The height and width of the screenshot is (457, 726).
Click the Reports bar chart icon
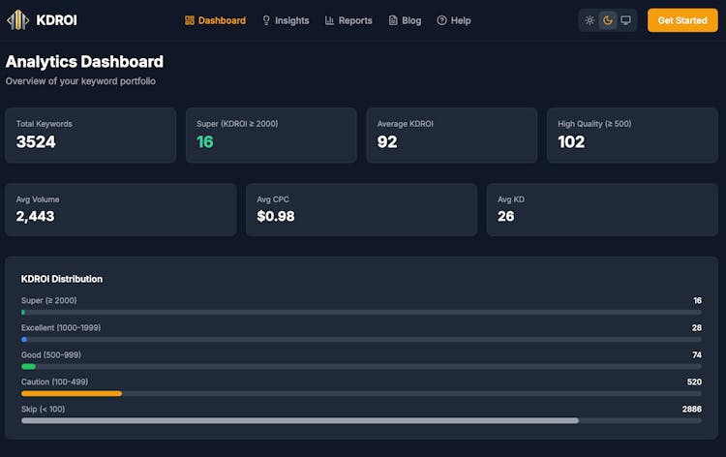pyautogui.click(x=330, y=20)
